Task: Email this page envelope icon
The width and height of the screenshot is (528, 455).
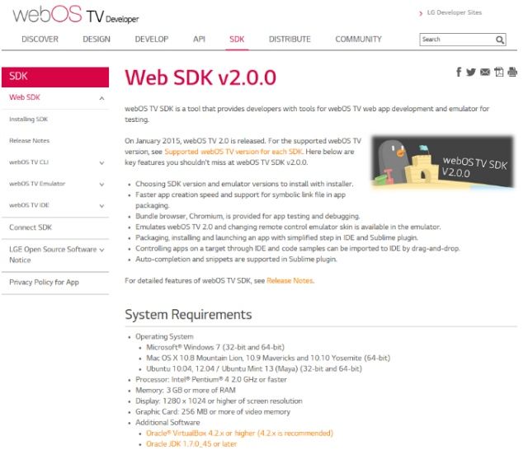Action: coord(485,72)
